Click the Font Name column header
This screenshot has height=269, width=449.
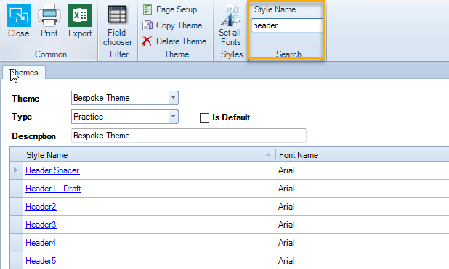coord(363,155)
